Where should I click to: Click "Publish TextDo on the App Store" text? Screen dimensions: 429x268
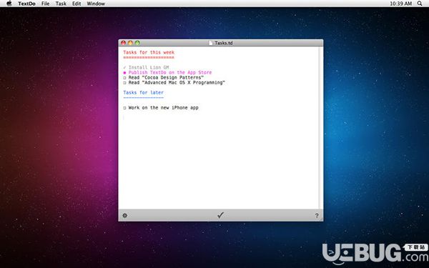[x=170, y=72]
